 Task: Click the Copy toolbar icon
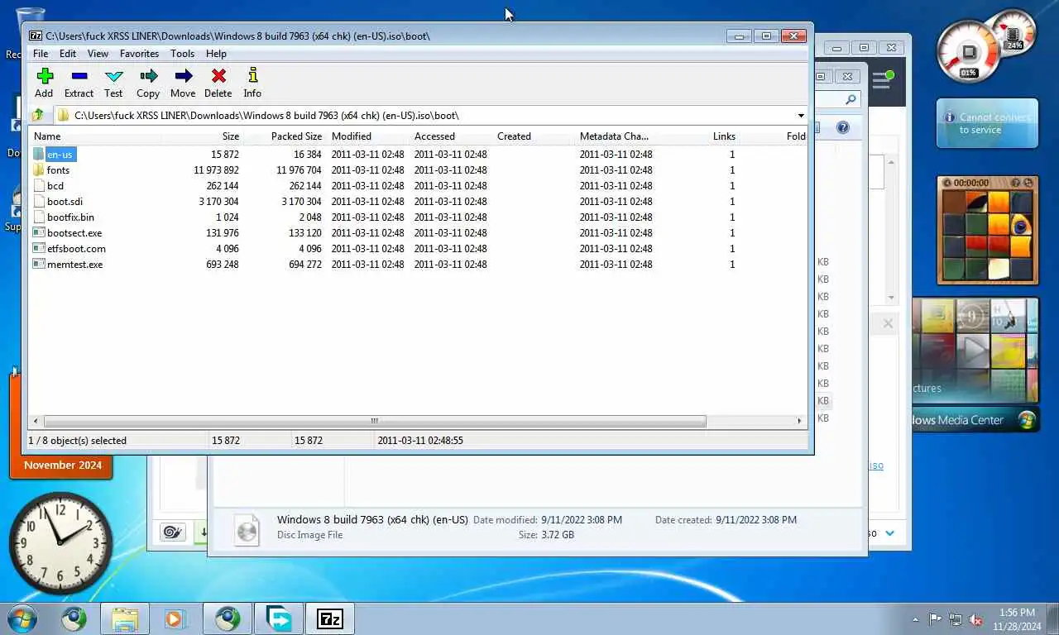pos(149,76)
